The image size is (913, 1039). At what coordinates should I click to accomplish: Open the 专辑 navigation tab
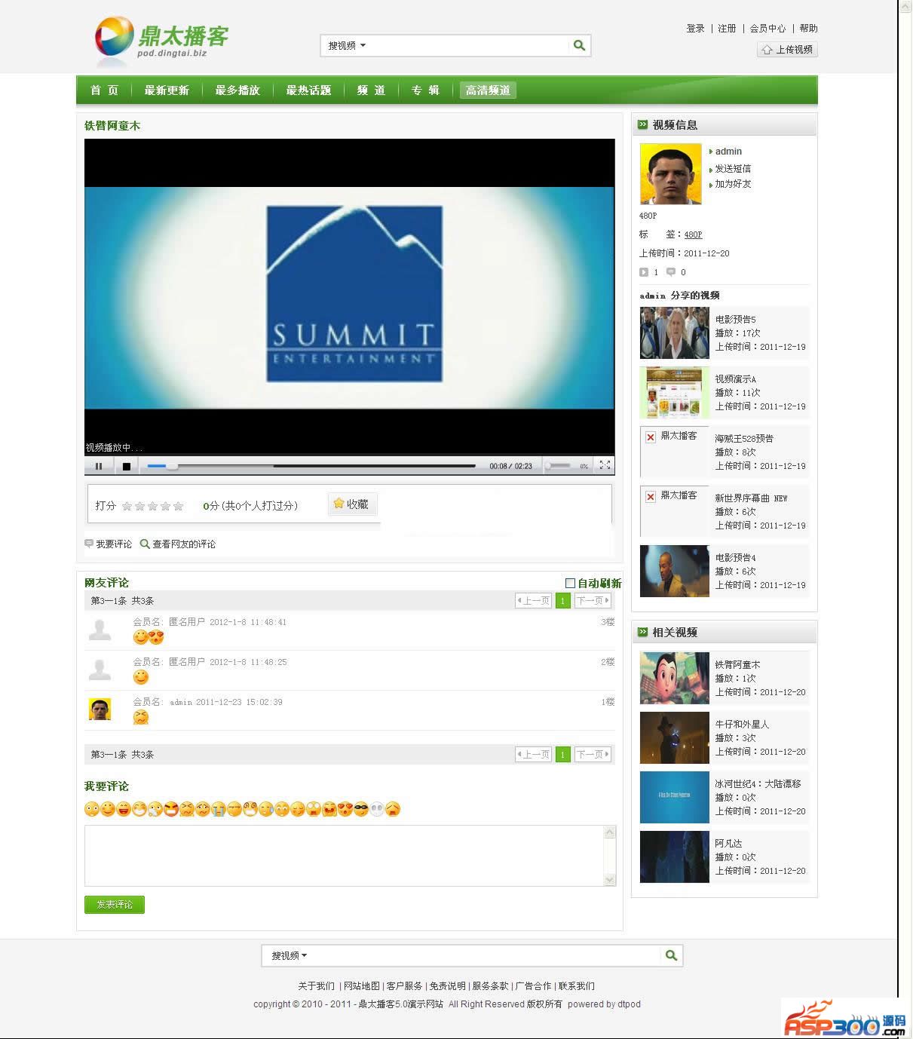coord(425,90)
